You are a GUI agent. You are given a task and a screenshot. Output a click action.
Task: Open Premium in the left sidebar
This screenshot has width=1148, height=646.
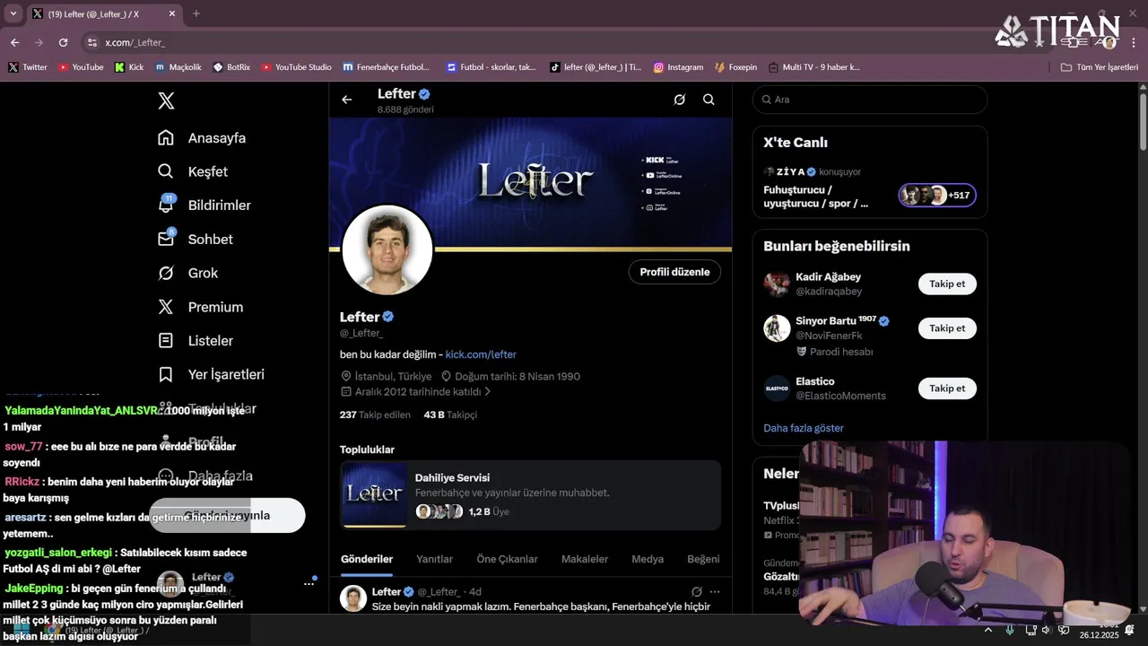coord(200,307)
